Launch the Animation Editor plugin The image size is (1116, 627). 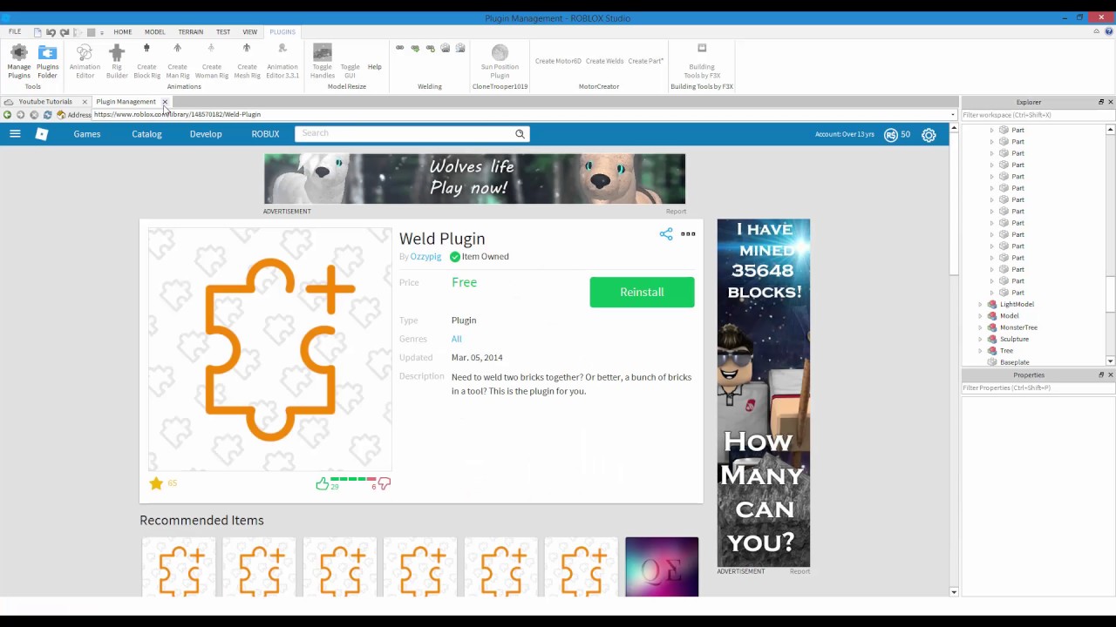[x=85, y=62]
